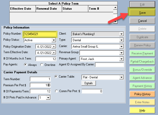Click the Effective Date column header

pos(20,9)
